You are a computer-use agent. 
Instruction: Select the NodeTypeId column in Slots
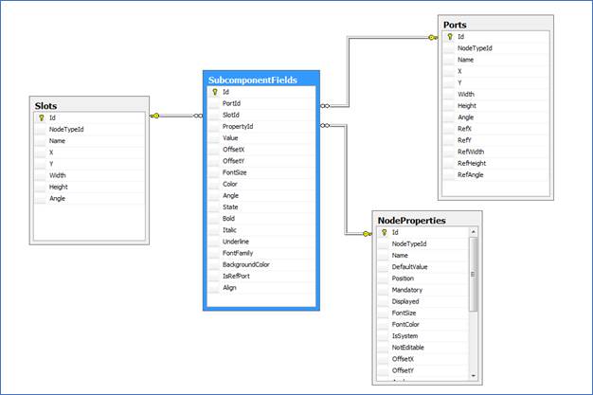(x=66, y=128)
